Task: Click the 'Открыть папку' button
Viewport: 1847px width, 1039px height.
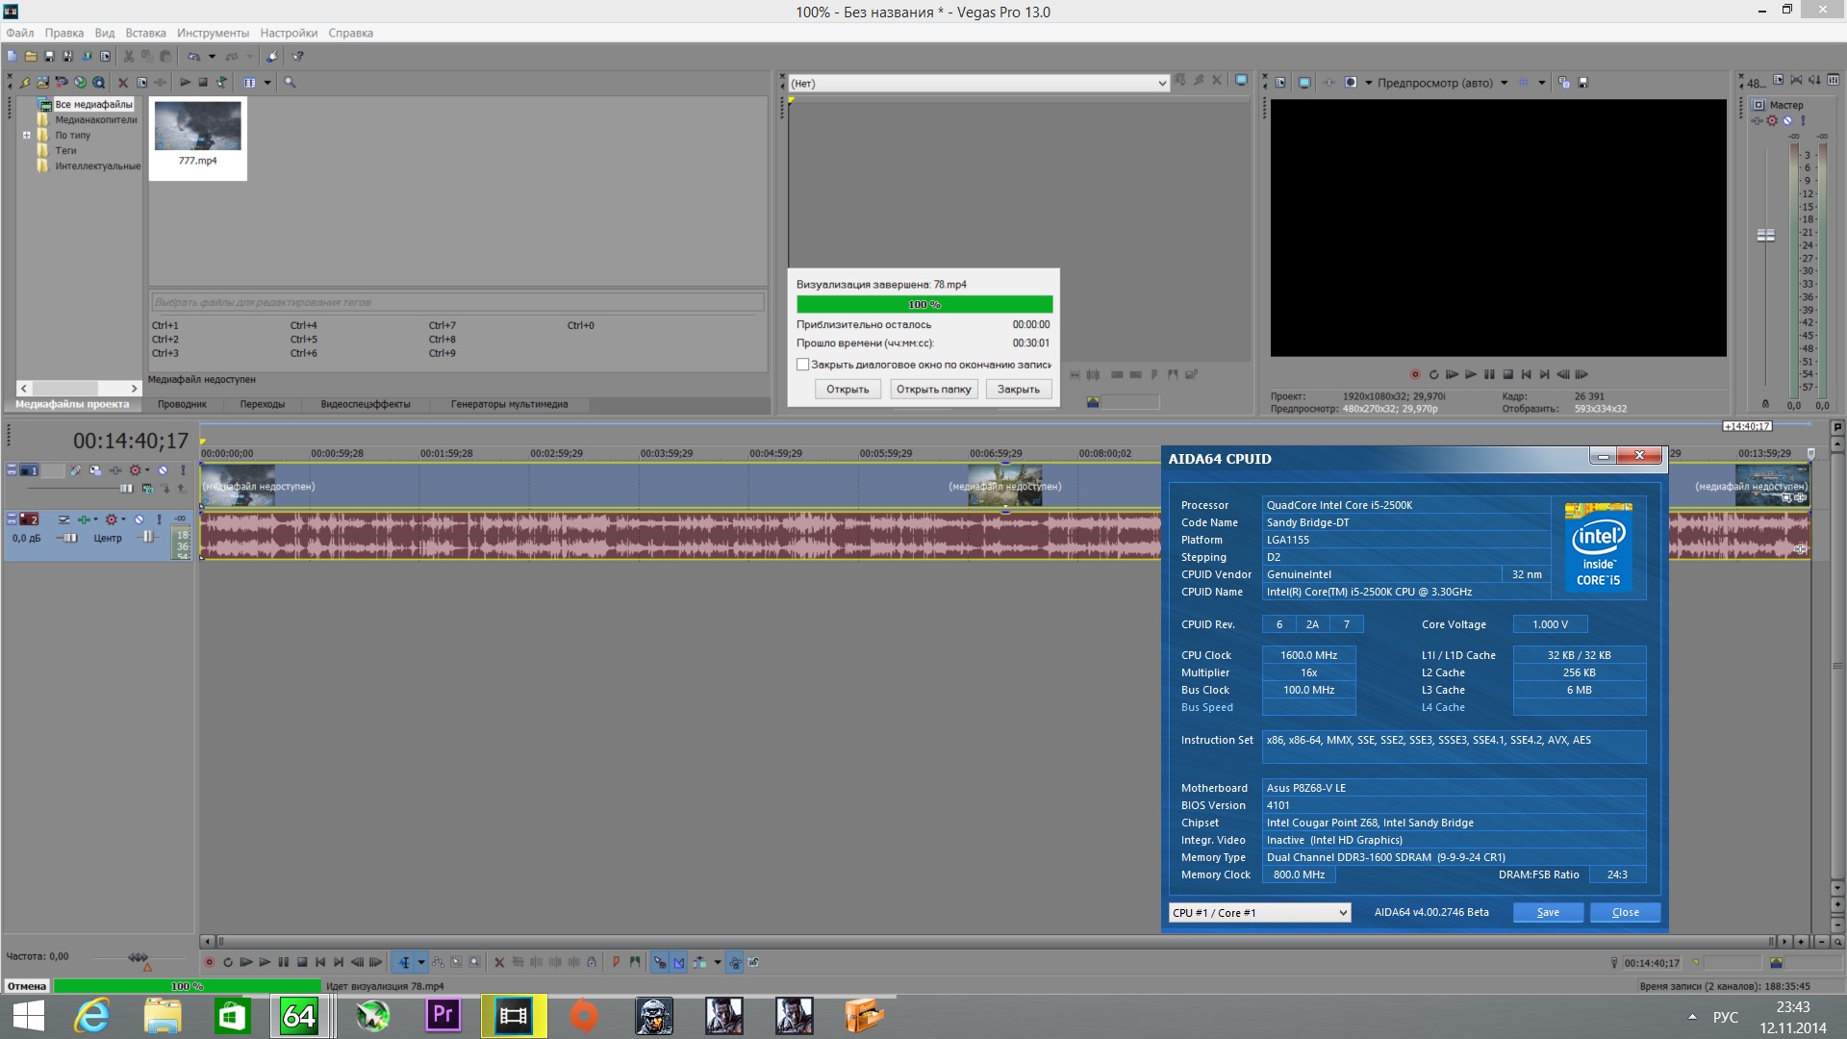Action: 933,390
